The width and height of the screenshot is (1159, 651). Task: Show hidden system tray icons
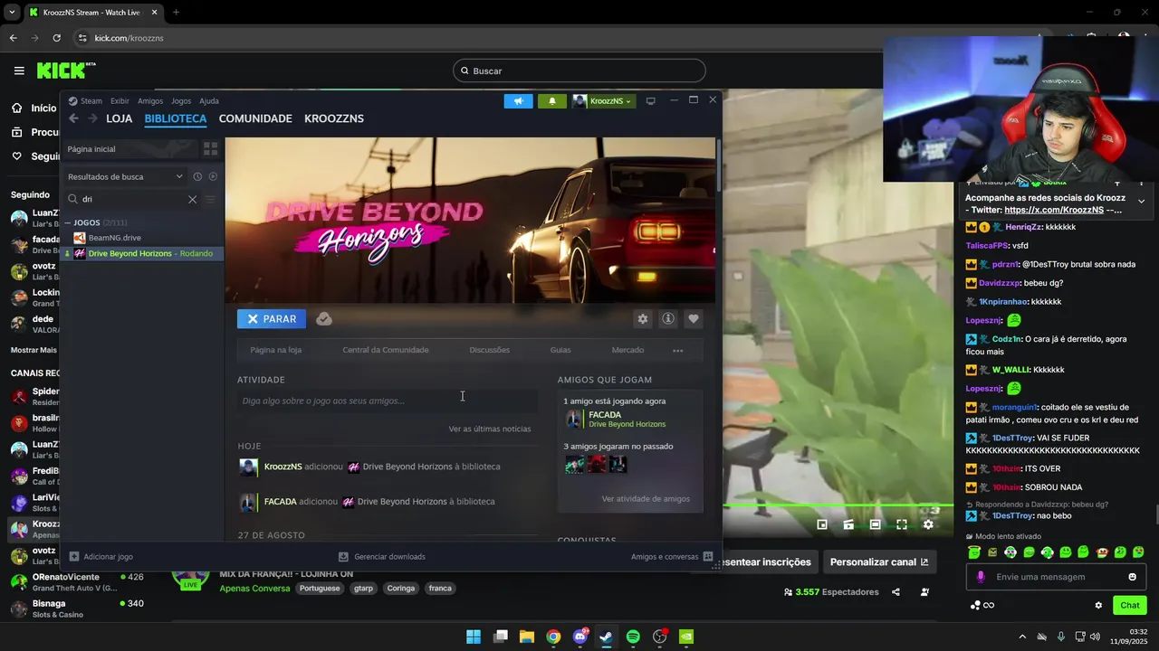coord(1022,637)
